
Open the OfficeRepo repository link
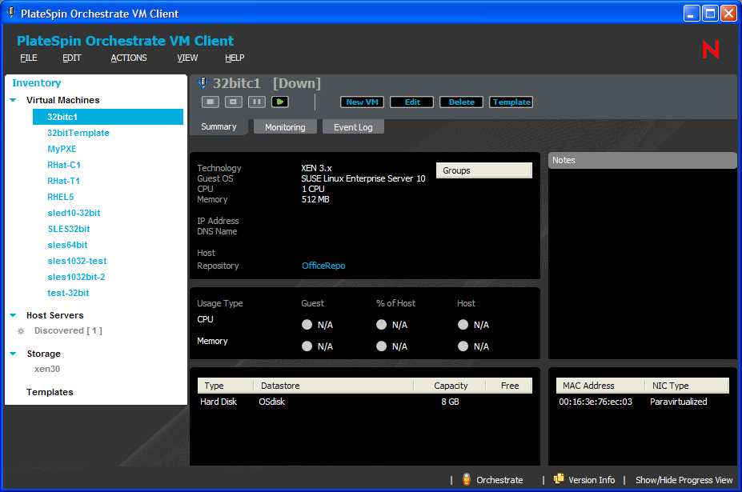(x=323, y=266)
